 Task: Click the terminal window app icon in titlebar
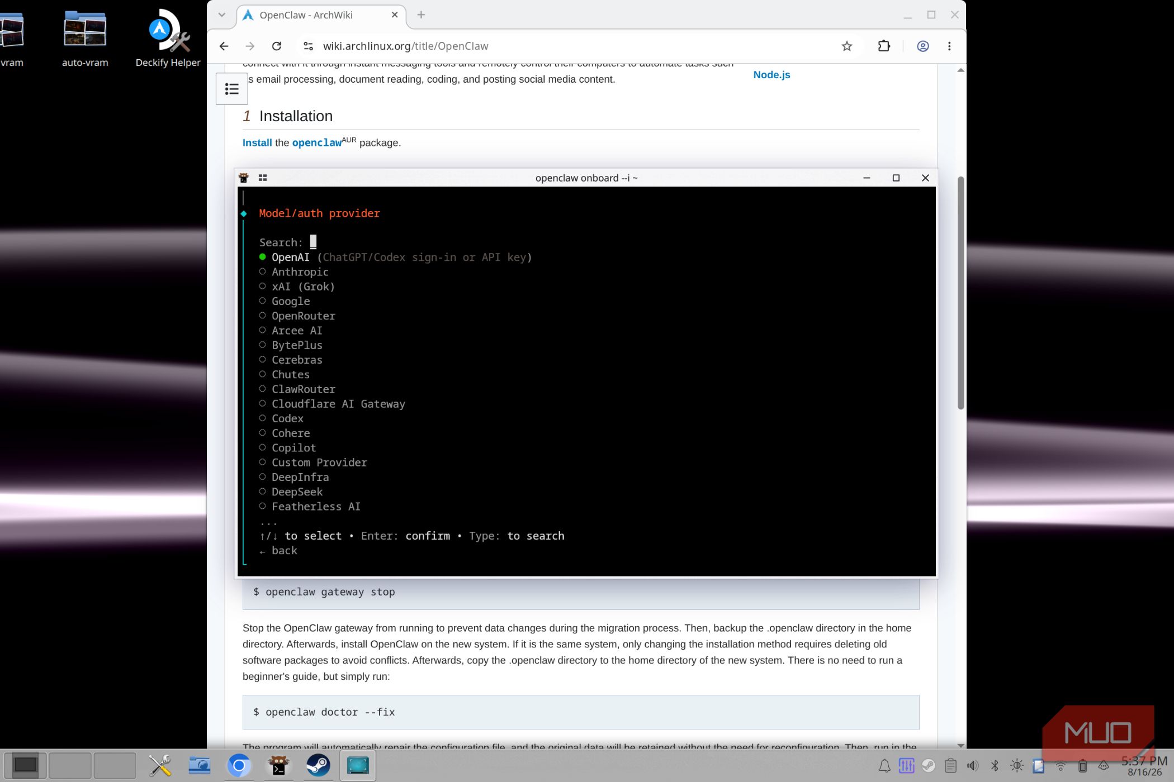click(244, 178)
